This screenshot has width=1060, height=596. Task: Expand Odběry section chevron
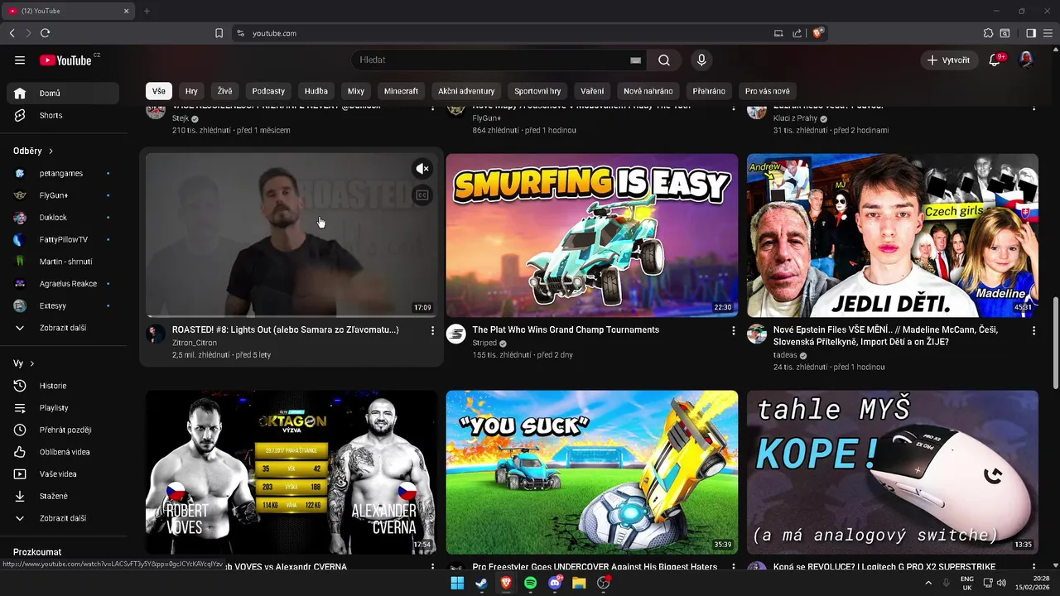coord(51,151)
